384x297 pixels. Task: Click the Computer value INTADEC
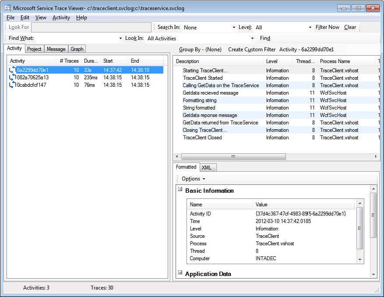coord(266,258)
